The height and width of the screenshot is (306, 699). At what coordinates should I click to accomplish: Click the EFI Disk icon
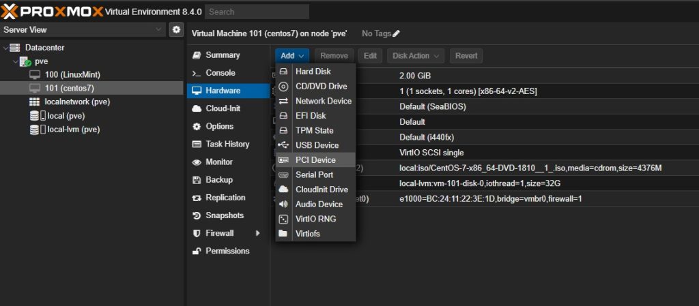(283, 116)
